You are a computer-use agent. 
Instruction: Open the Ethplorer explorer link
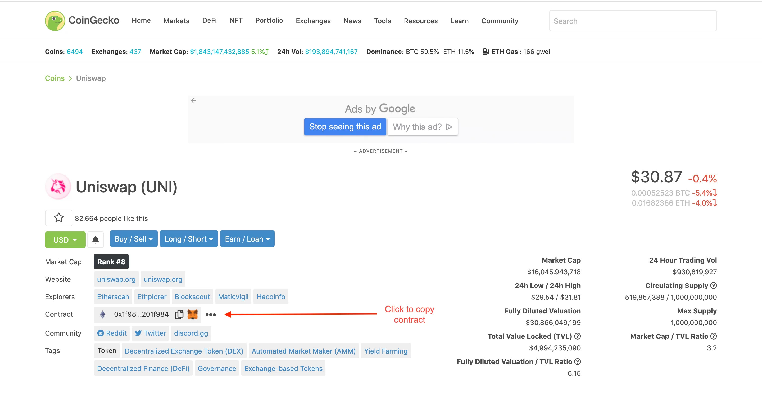[x=152, y=296]
